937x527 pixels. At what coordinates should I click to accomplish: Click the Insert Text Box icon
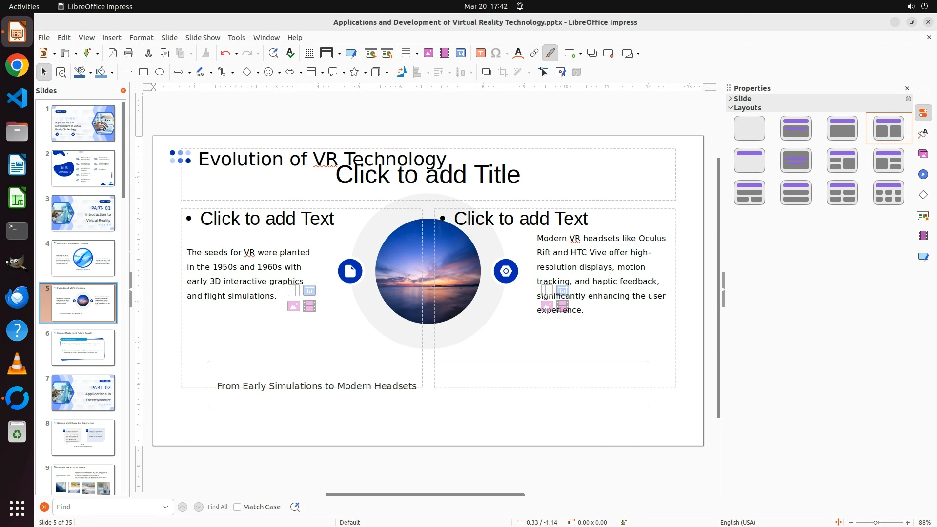coord(480,53)
